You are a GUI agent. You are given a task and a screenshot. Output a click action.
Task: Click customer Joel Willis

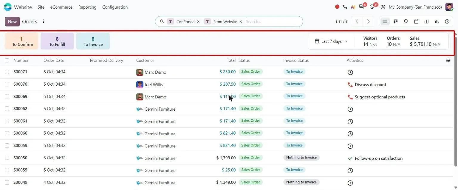tap(154, 84)
